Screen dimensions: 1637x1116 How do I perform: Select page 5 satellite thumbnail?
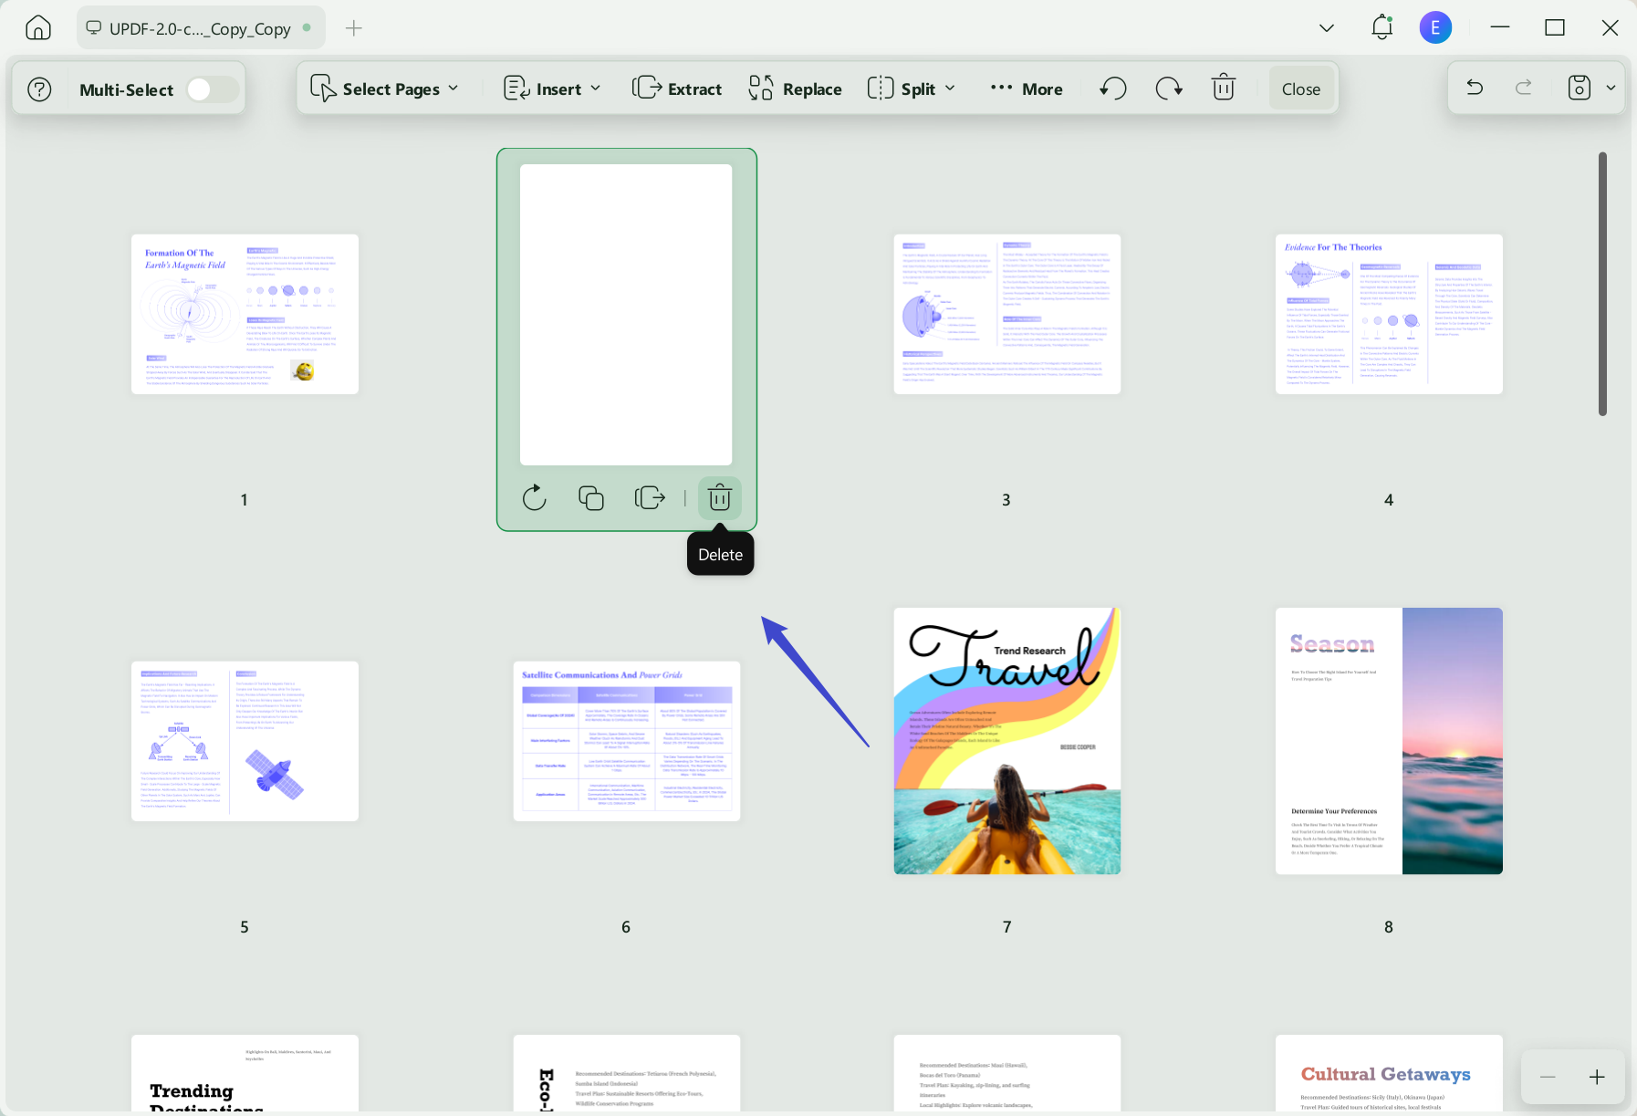245,741
